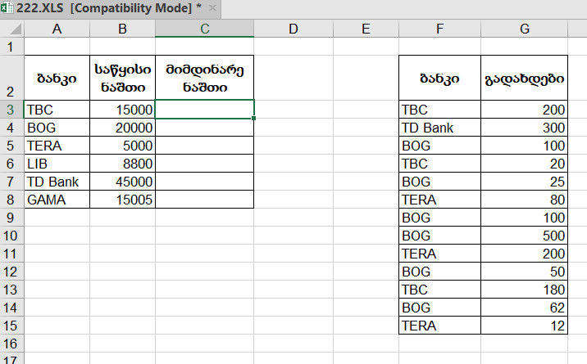The height and width of the screenshot is (364, 587).
Task: Select cell A6 containing LIB
Action: (57, 163)
